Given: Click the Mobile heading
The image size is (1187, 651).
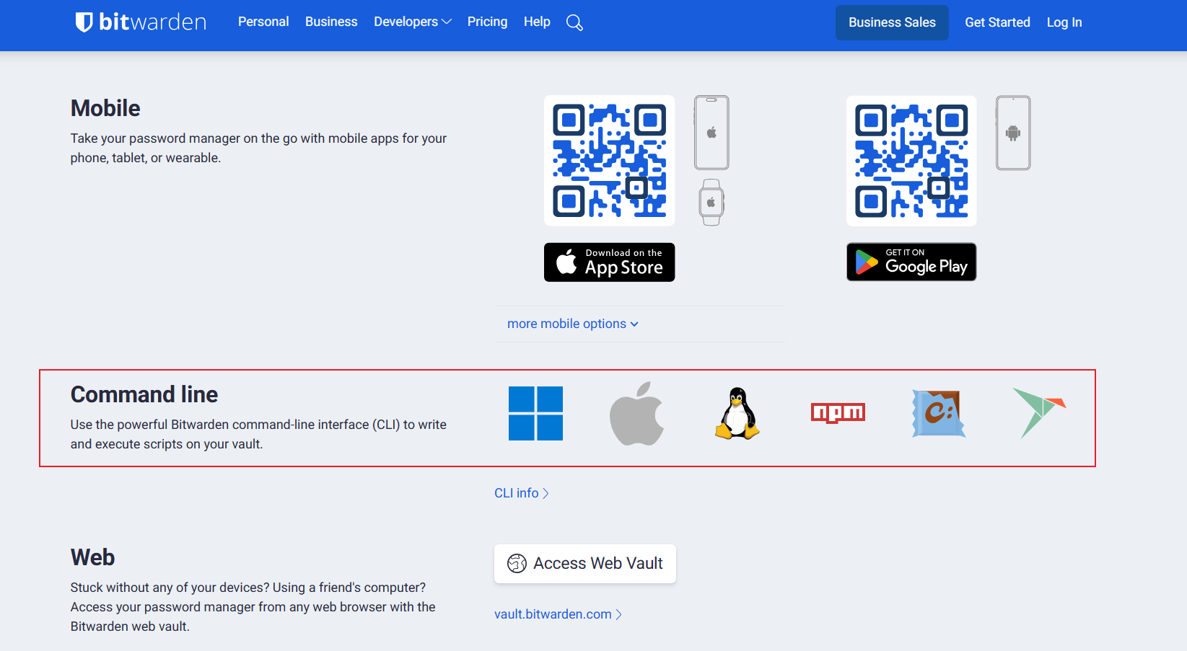Looking at the screenshot, I should click(105, 108).
